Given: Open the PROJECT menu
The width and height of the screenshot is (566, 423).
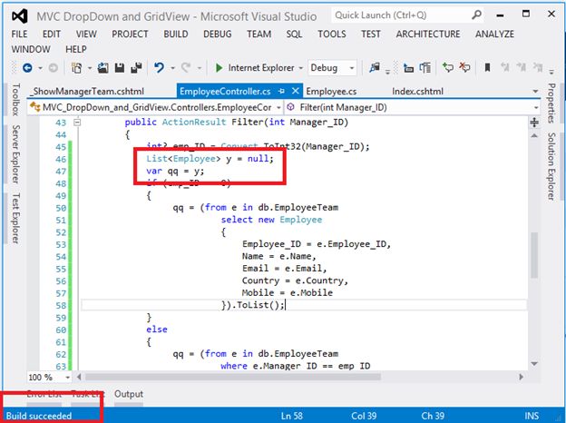Looking at the screenshot, I should click(130, 34).
